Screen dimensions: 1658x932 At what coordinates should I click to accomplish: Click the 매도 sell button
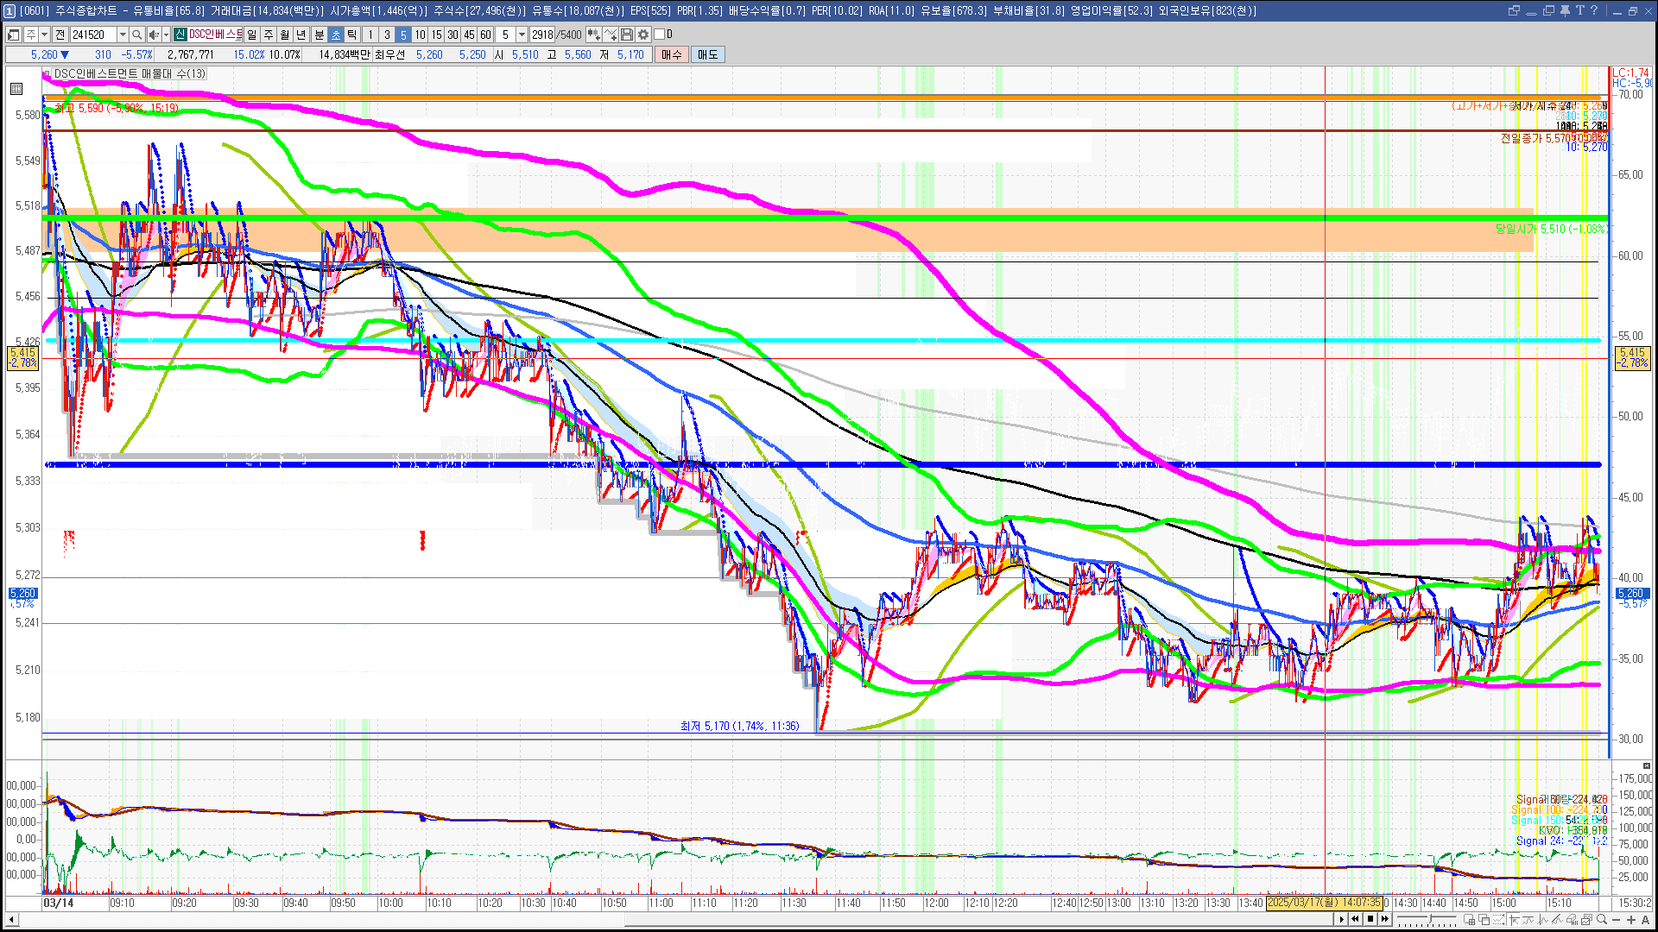click(x=708, y=54)
